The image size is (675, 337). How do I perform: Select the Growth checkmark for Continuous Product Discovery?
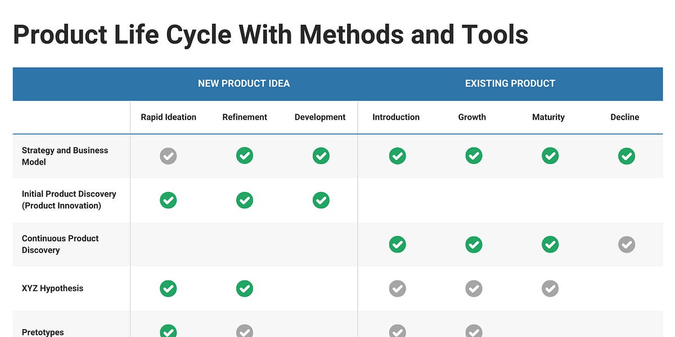[474, 244]
